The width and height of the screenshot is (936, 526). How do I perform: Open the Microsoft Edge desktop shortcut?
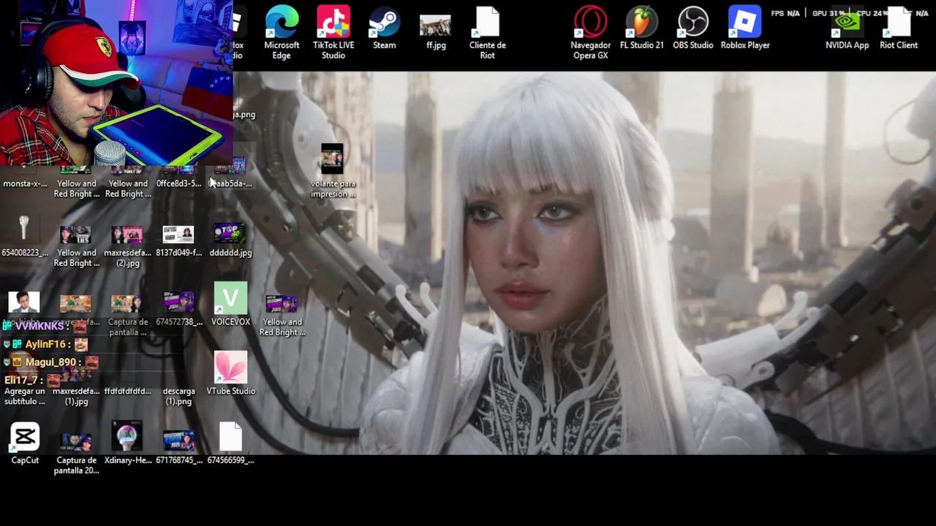282,32
